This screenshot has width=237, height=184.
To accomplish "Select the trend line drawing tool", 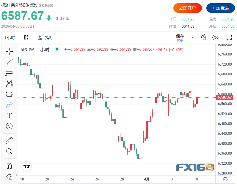I will click(x=9, y=62).
